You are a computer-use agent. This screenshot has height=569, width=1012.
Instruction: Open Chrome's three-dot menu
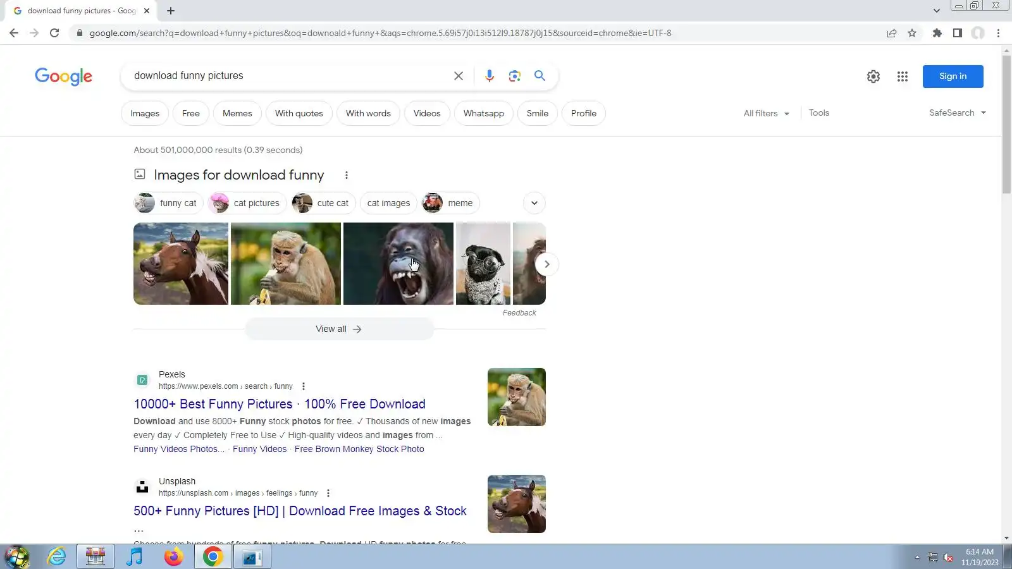(999, 33)
